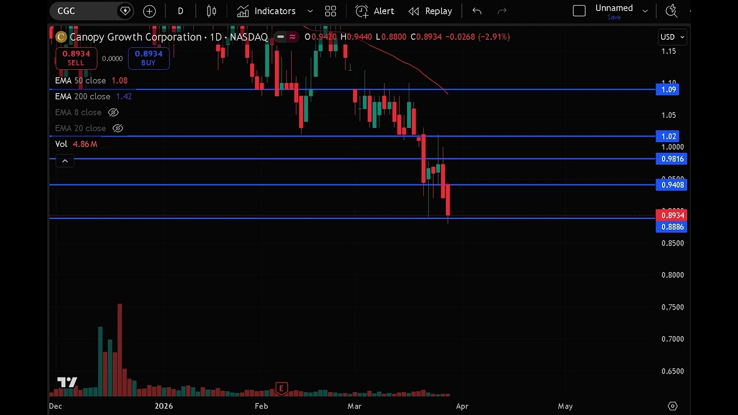Viewport: 738px width, 415px height.
Task: Create a new Alert
Action: pos(375,11)
